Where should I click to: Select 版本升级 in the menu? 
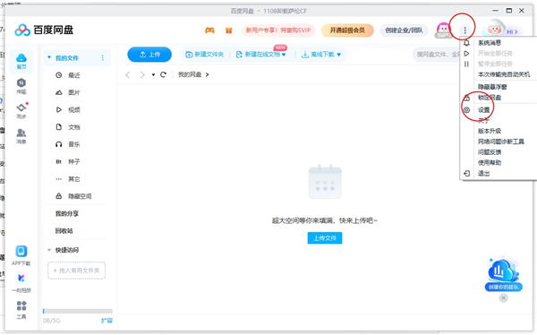490,131
